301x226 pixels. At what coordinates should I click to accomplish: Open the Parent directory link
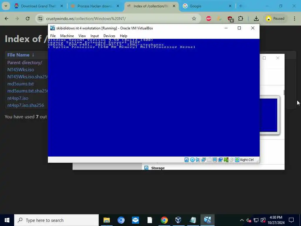pos(25,62)
